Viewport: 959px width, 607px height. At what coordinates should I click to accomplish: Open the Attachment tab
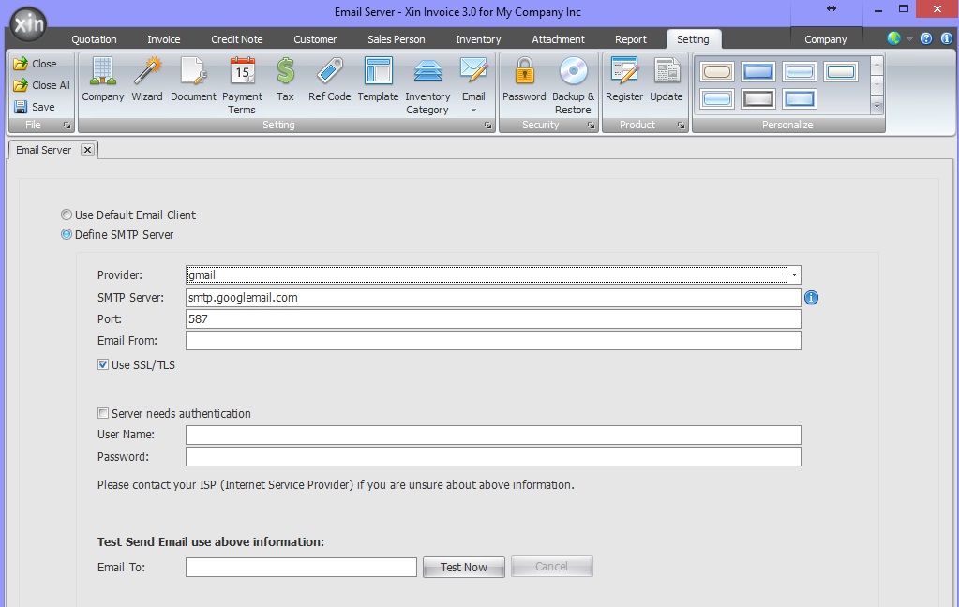(x=558, y=39)
